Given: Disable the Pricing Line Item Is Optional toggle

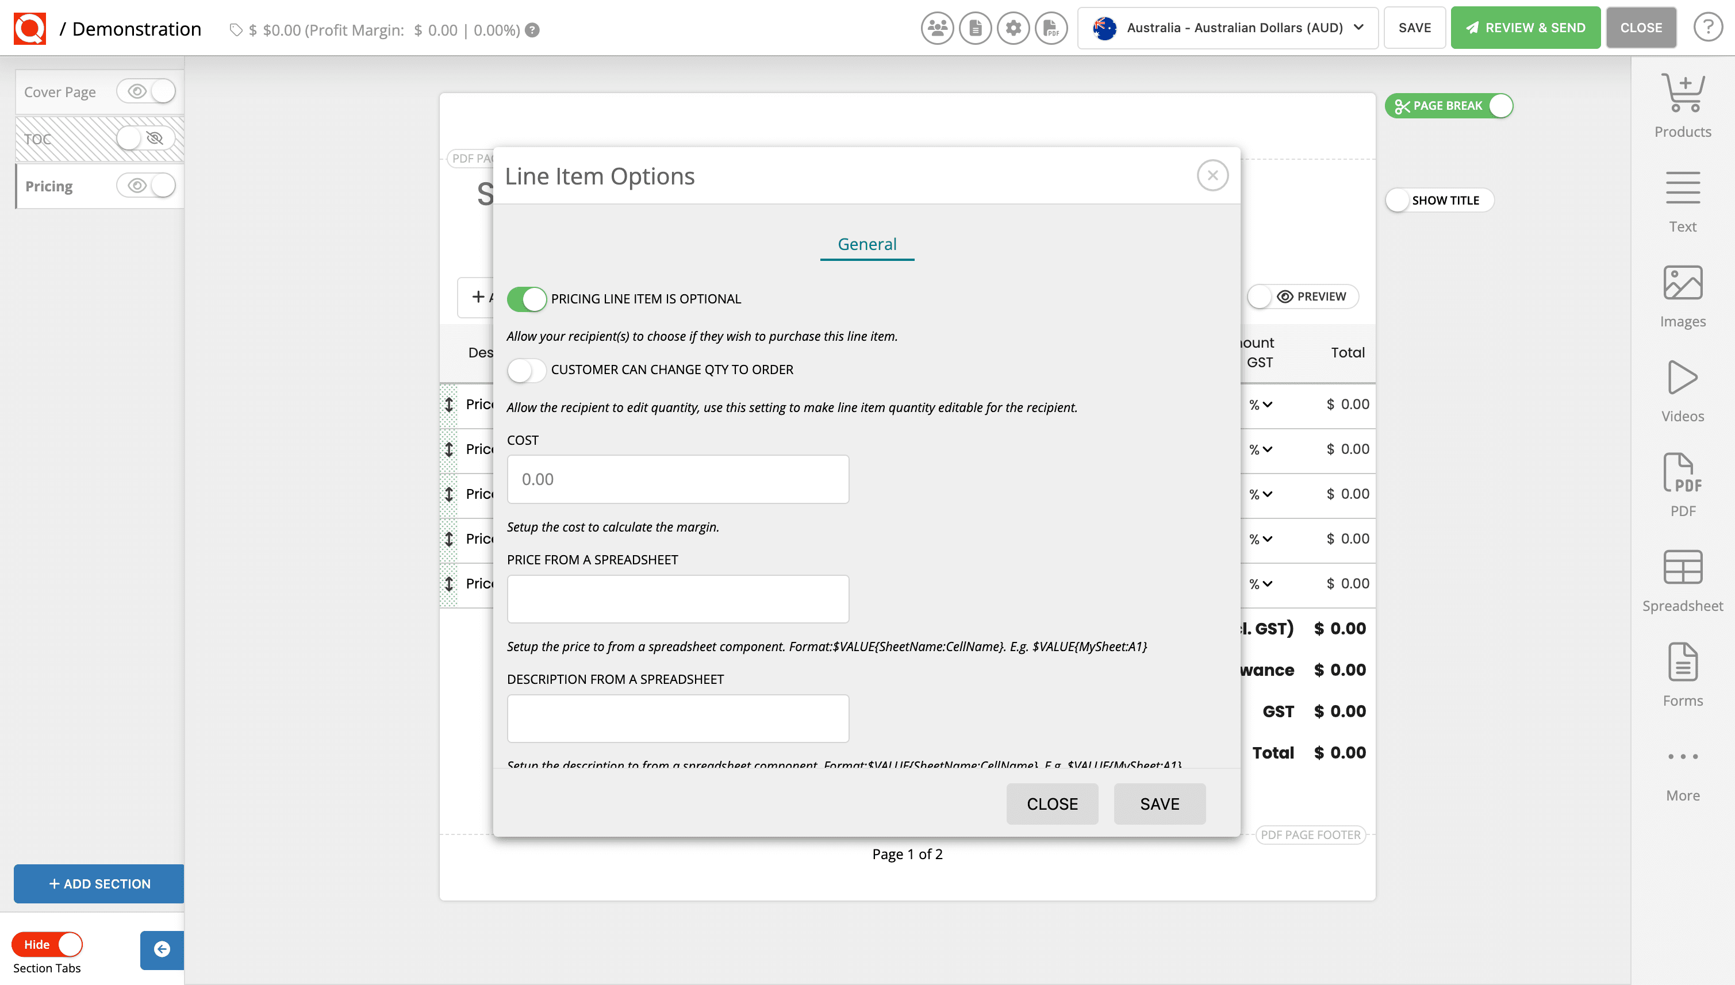Looking at the screenshot, I should 527,298.
